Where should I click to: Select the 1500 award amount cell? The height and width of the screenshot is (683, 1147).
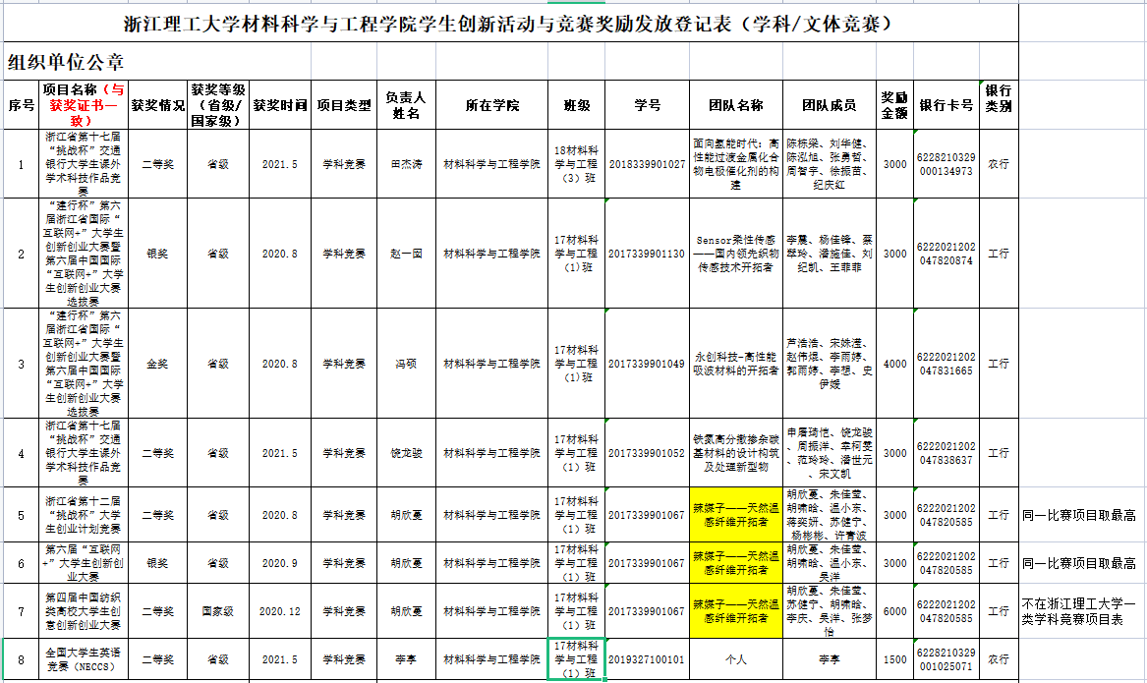point(894,659)
